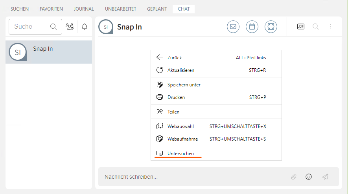The width and height of the screenshot is (348, 194).
Task: Toggle the notification bell icon
Action: (x=85, y=27)
